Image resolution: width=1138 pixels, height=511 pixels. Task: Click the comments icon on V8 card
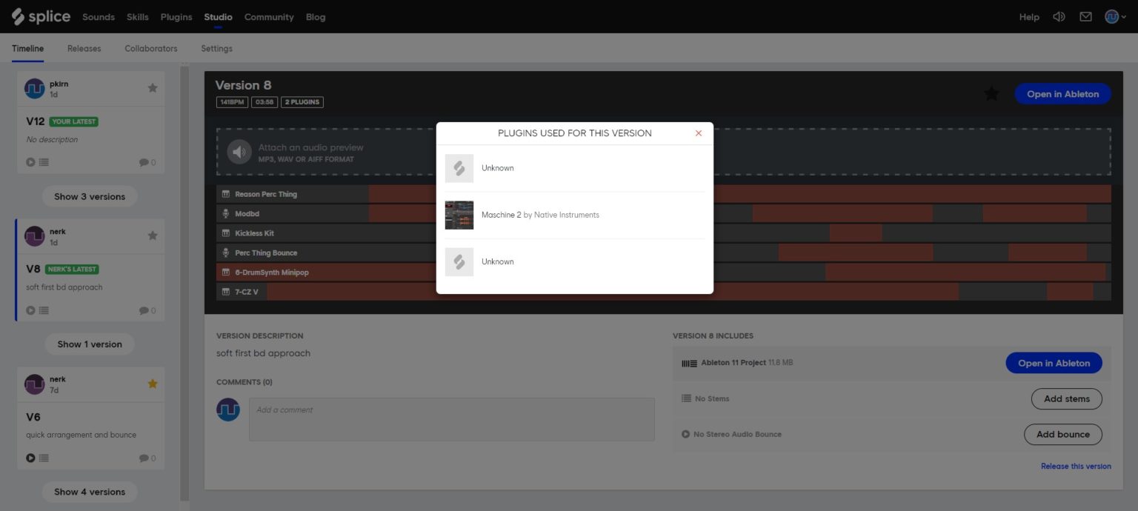tap(144, 311)
